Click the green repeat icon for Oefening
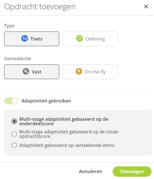154x179 pixels. [79, 38]
